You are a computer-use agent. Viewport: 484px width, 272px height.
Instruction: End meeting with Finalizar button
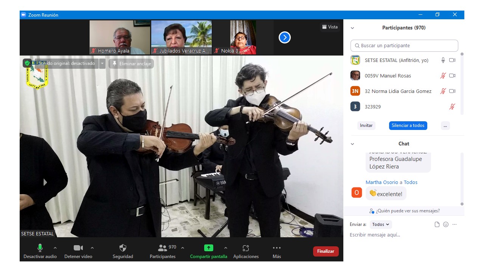pyautogui.click(x=326, y=251)
